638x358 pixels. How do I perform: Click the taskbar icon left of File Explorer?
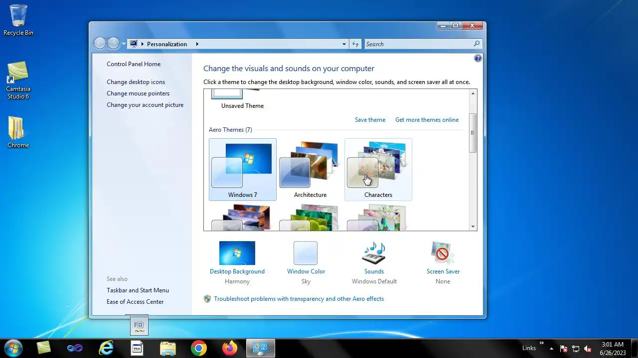[137, 348]
